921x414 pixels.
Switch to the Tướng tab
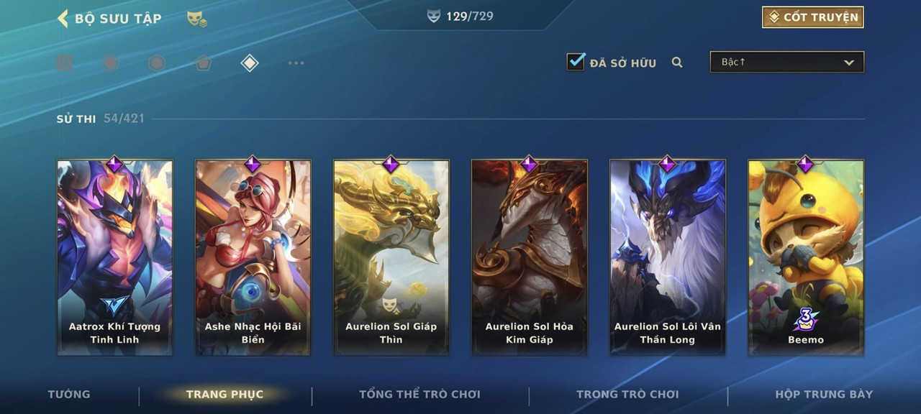click(69, 394)
